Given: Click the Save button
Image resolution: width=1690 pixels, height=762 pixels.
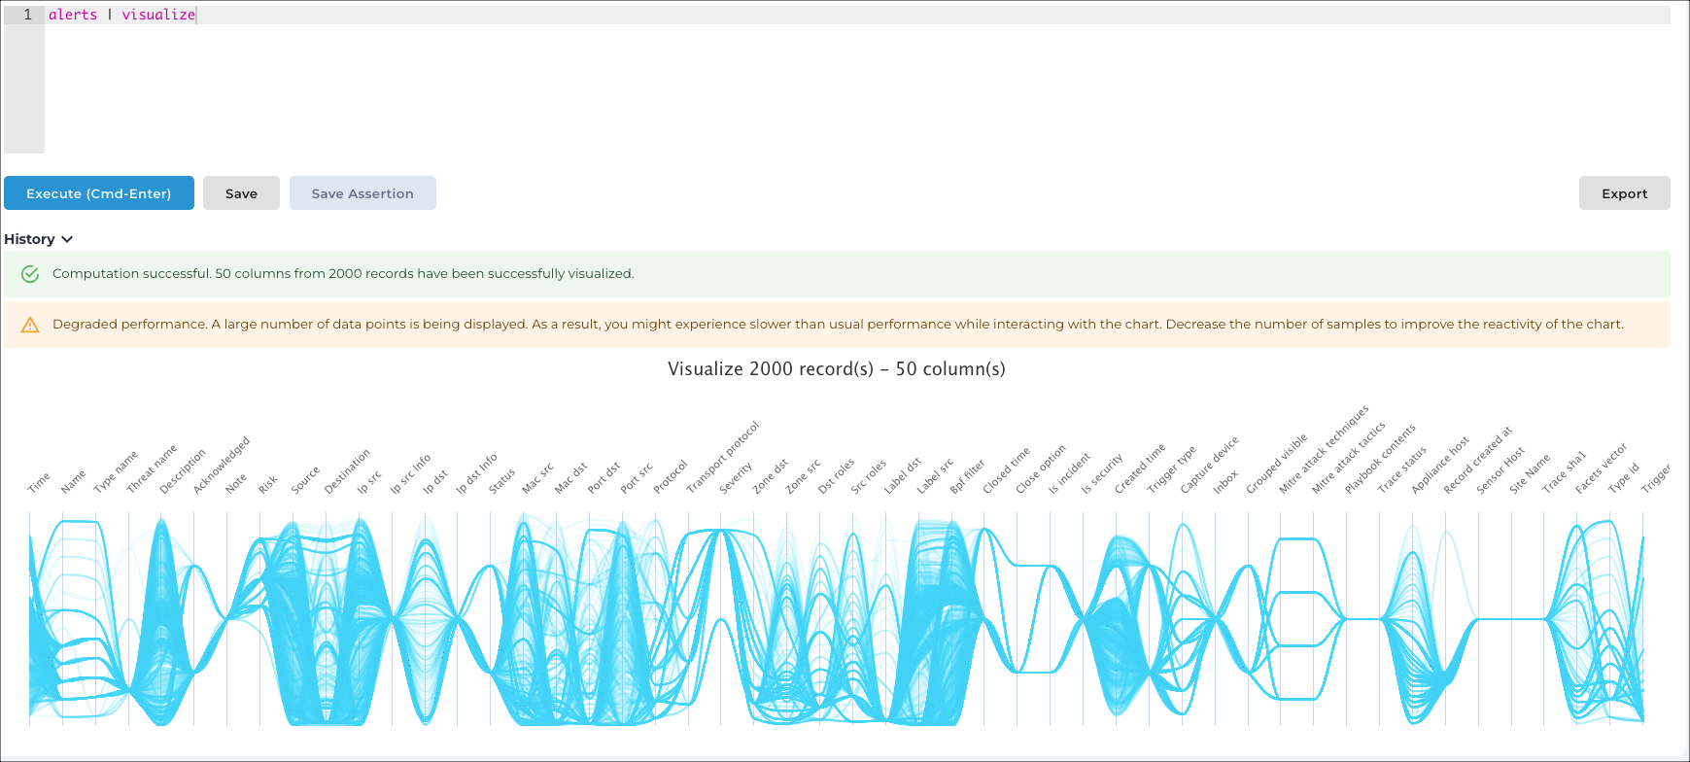Looking at the screenshot, I should tap(241, 193).
